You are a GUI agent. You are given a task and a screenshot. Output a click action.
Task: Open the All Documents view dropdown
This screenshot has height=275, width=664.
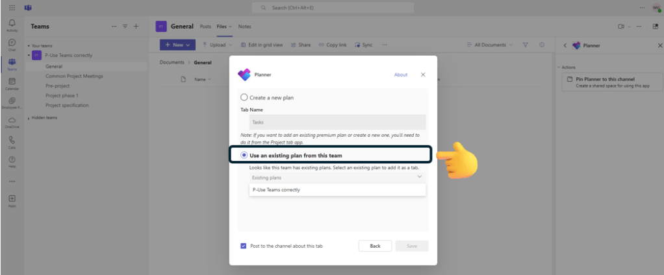coord(490,45)
